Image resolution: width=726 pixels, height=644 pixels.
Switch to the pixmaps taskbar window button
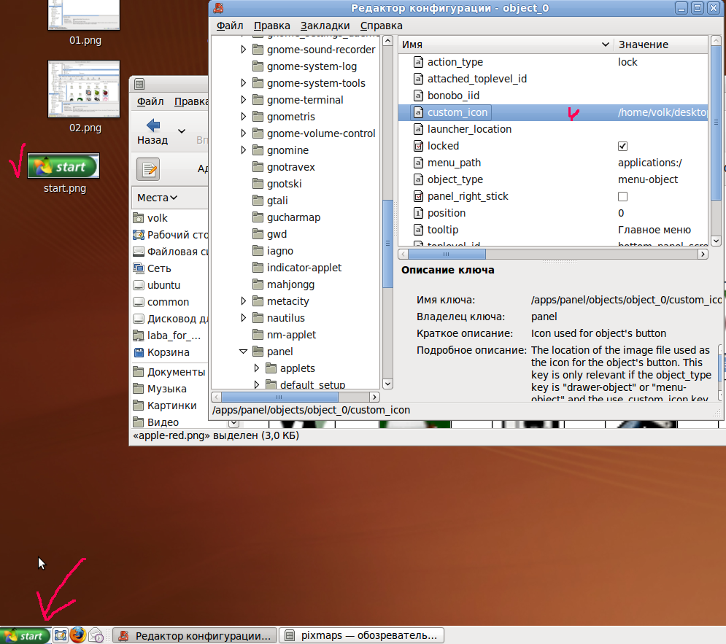click(x=362, y=635)
